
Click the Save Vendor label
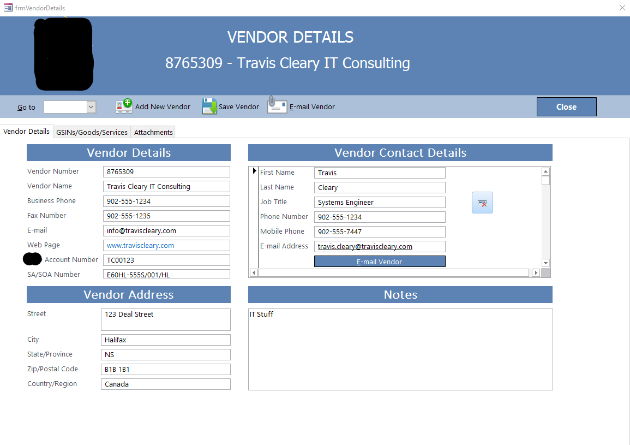click(x=239, y=107)
